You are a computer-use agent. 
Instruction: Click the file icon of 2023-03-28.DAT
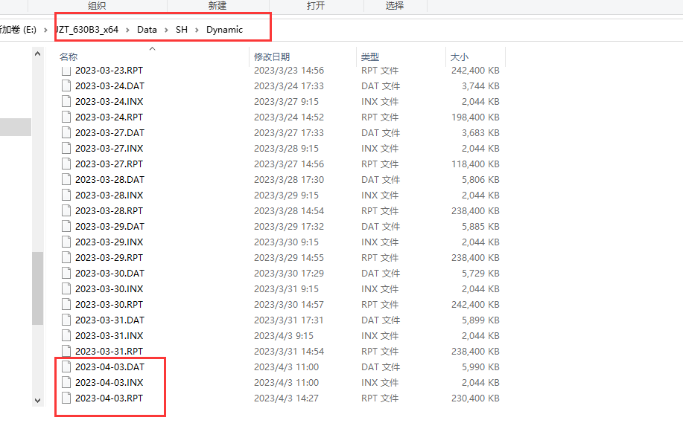click(x=66, y=180)
